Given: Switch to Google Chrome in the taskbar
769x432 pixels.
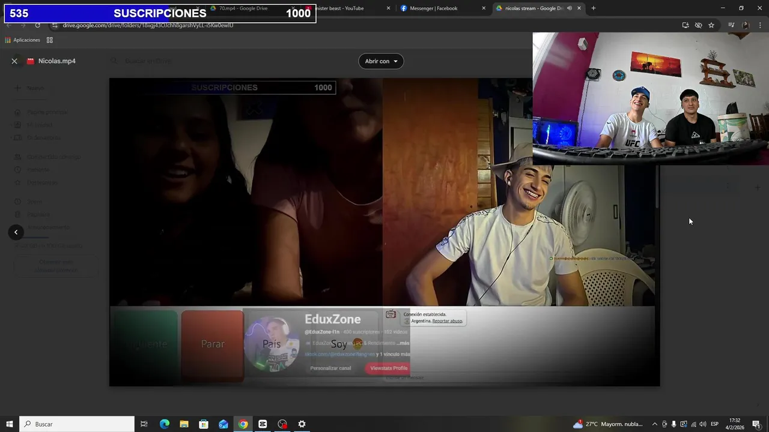Looking at the screenshot, I should 243,424.
